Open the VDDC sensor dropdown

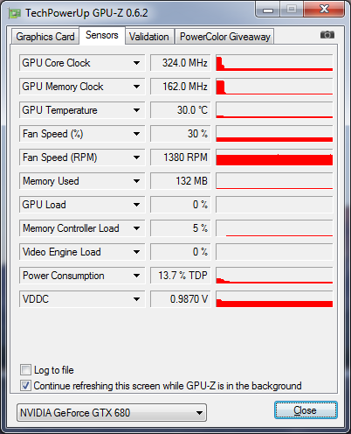[x=136, y=299]
